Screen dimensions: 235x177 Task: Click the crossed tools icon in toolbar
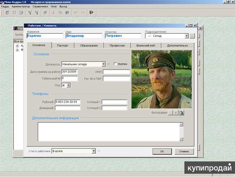45,12
